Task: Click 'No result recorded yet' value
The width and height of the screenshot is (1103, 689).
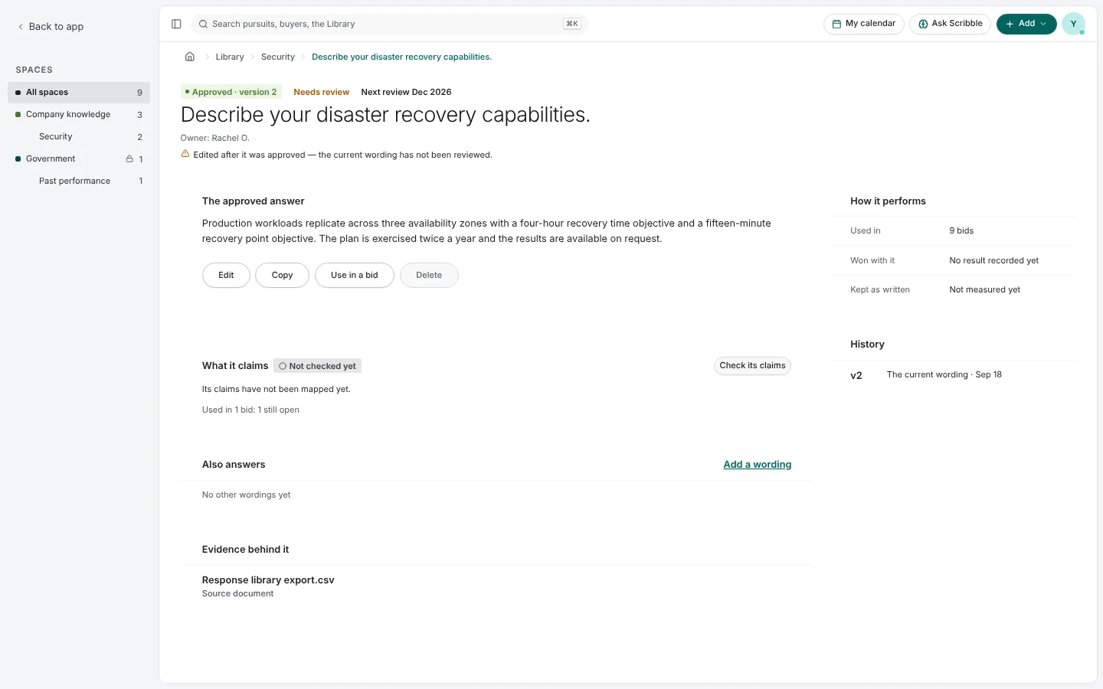Action: point(993,260)
